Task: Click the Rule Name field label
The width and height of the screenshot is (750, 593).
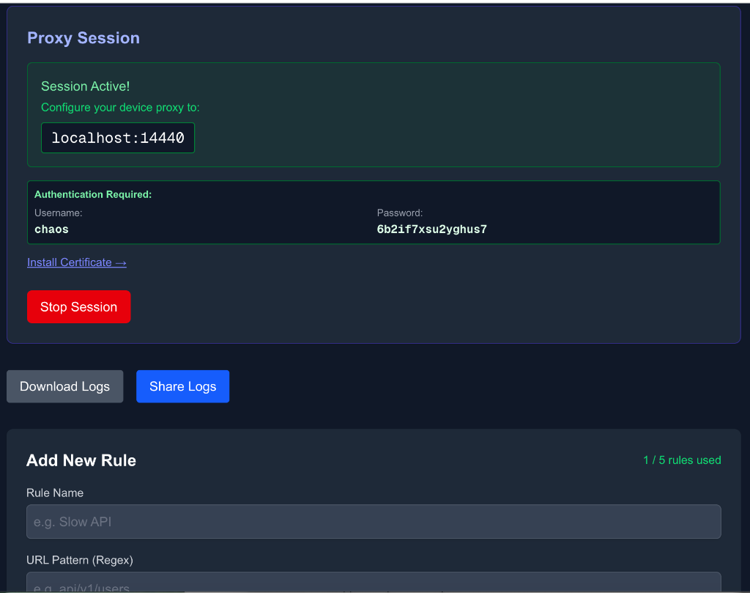Action: pos(55,493)
